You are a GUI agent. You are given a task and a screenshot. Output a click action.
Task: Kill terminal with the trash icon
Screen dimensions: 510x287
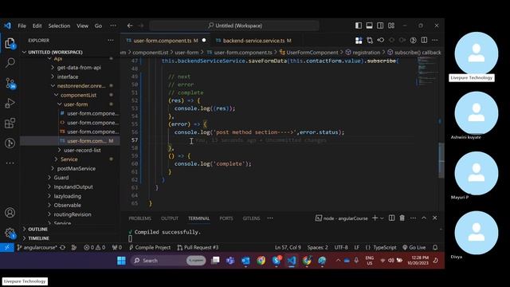(402, 218)
